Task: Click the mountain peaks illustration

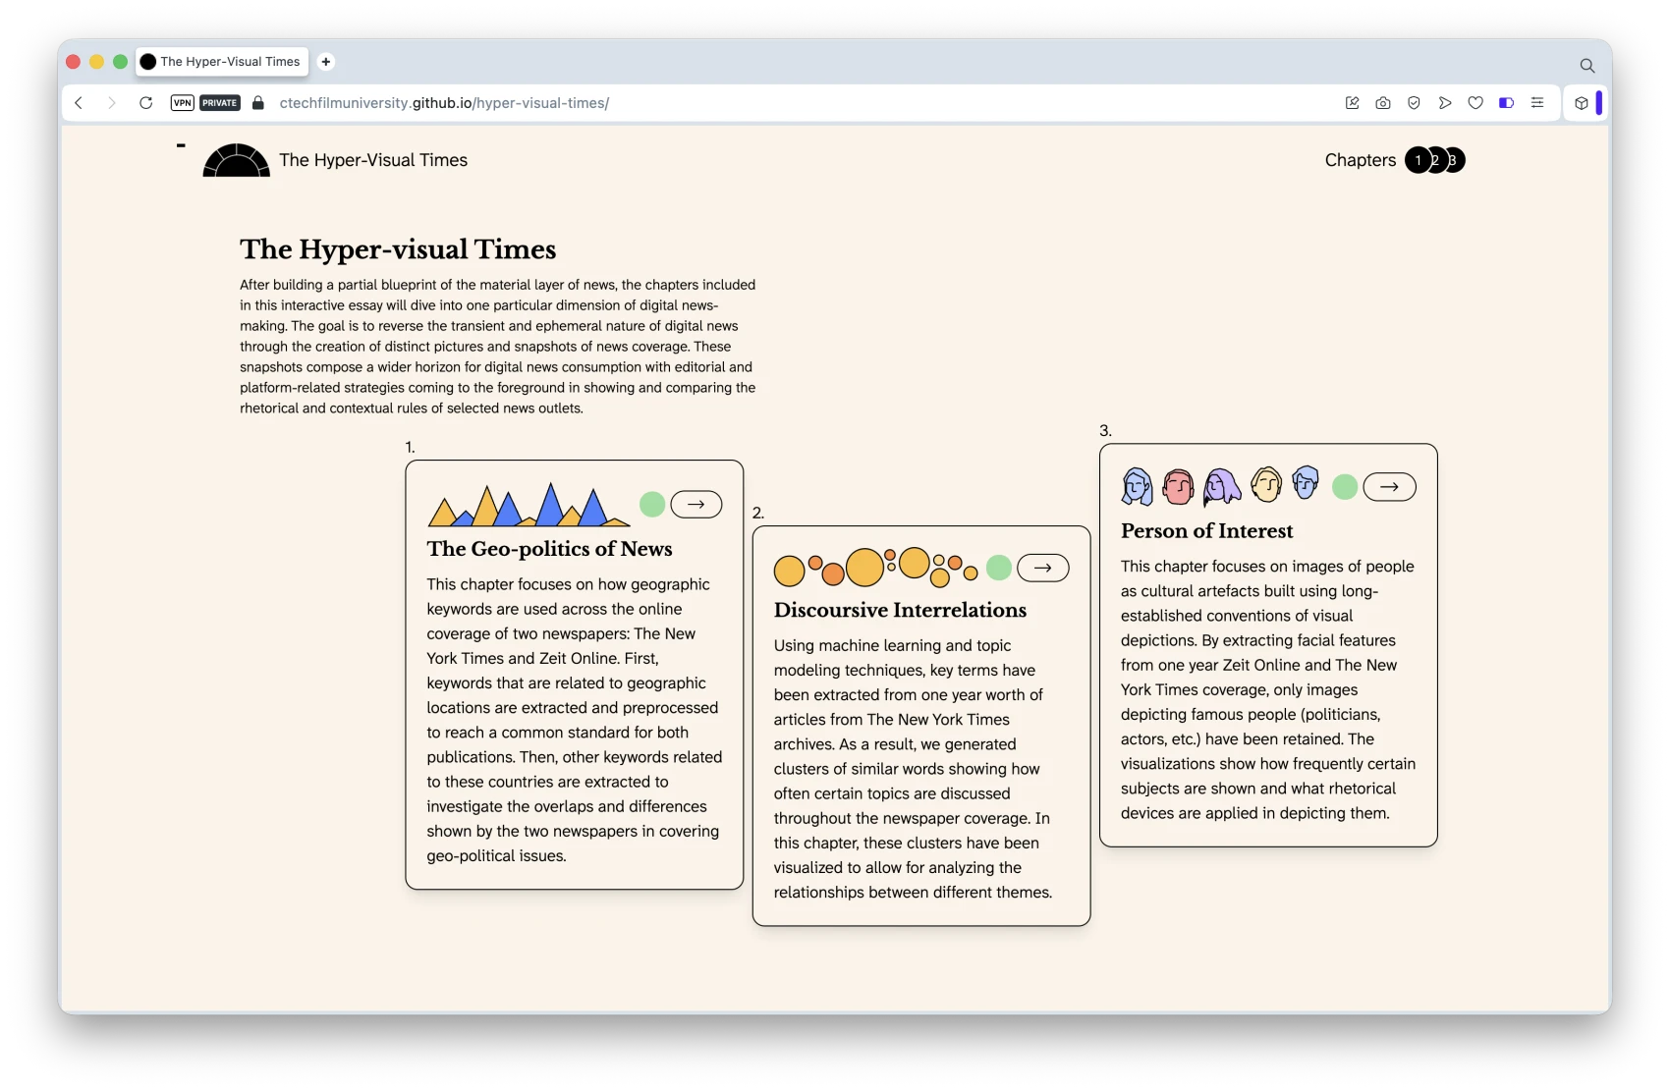Action: point(529,505)
